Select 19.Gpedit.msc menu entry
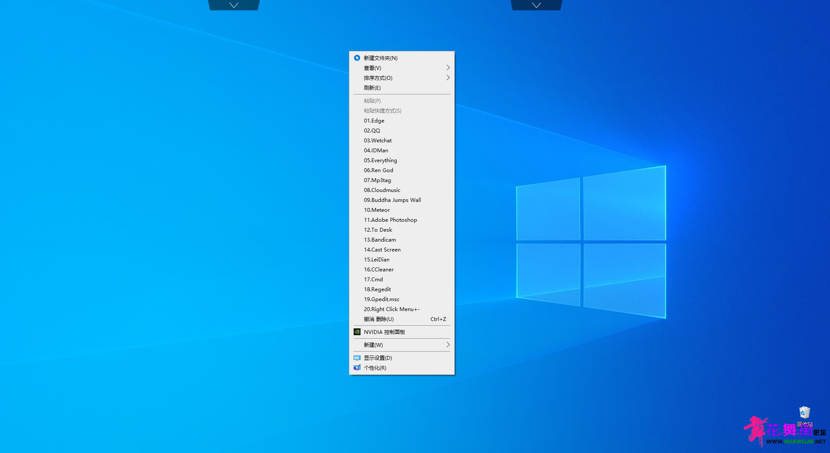This screenshot has width=830, height=453. pyautogui.click(x=402, y=299)
